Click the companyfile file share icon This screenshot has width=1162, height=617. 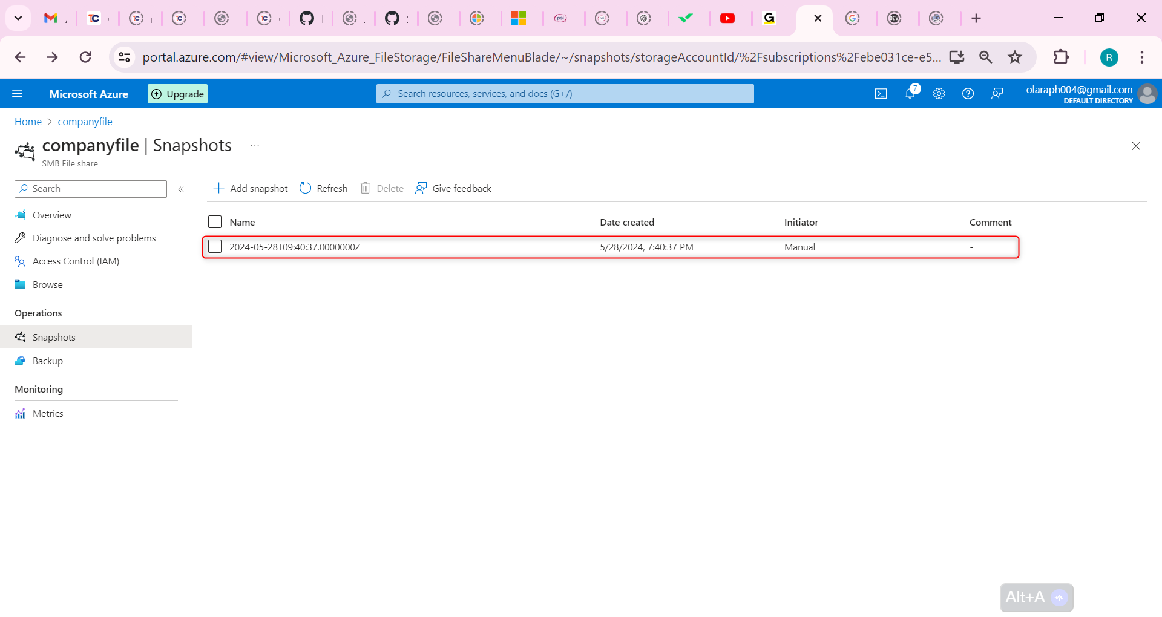25,151
